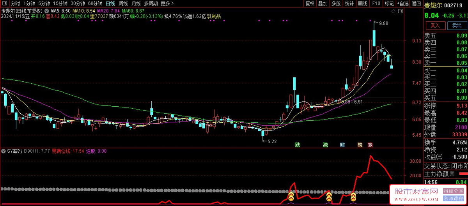Click the 主力净额 list icon
The image size is (468, 206).
tap(452, 173)
